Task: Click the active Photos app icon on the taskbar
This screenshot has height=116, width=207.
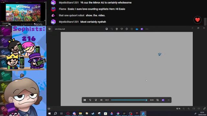Action: [143, 113]
